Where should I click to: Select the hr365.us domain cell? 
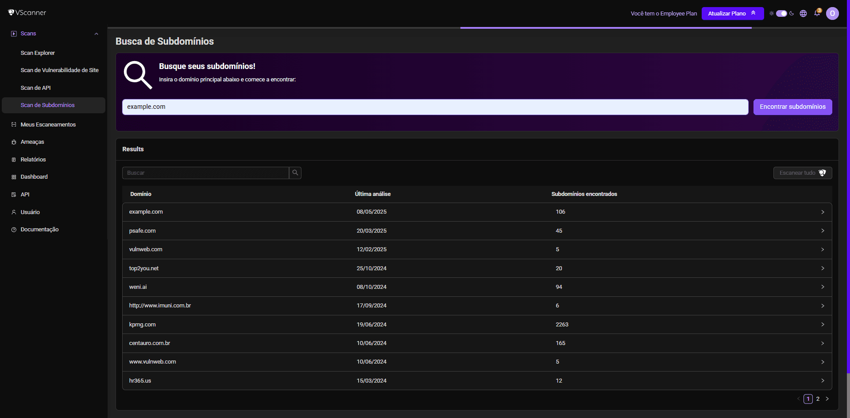pos(140,381)
